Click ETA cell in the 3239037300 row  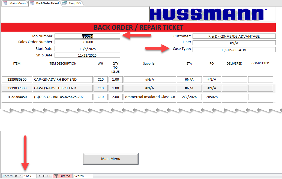(189, 88)
